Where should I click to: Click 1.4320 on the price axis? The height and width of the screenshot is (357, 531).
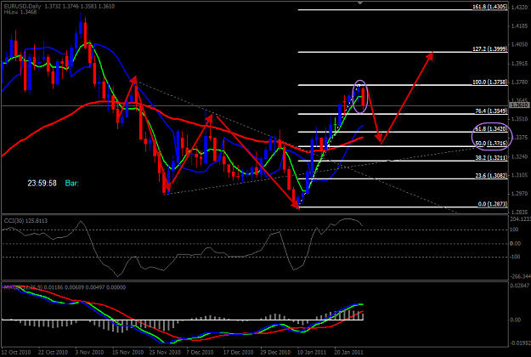519,7
